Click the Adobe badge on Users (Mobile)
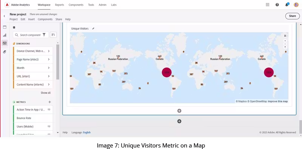The height and width of the screenshot is (149, 302). point(49,126)
